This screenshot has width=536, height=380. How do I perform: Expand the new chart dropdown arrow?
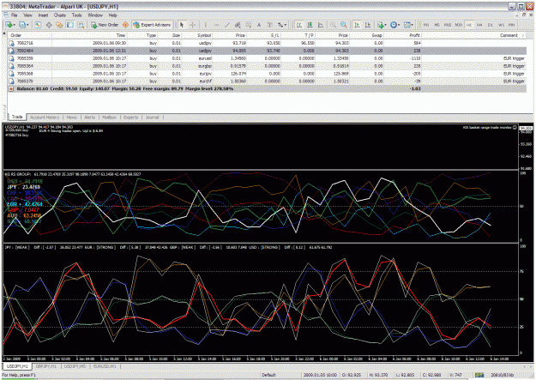click(15, 25)
